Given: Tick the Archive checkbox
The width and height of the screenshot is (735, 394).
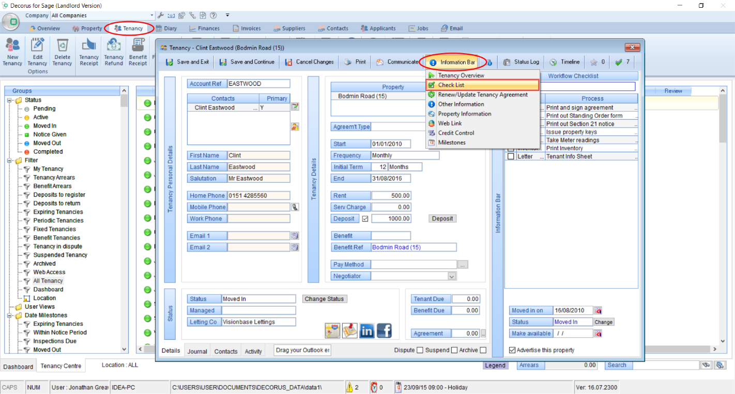Looking at the screenshot, I should click(483, 350).
